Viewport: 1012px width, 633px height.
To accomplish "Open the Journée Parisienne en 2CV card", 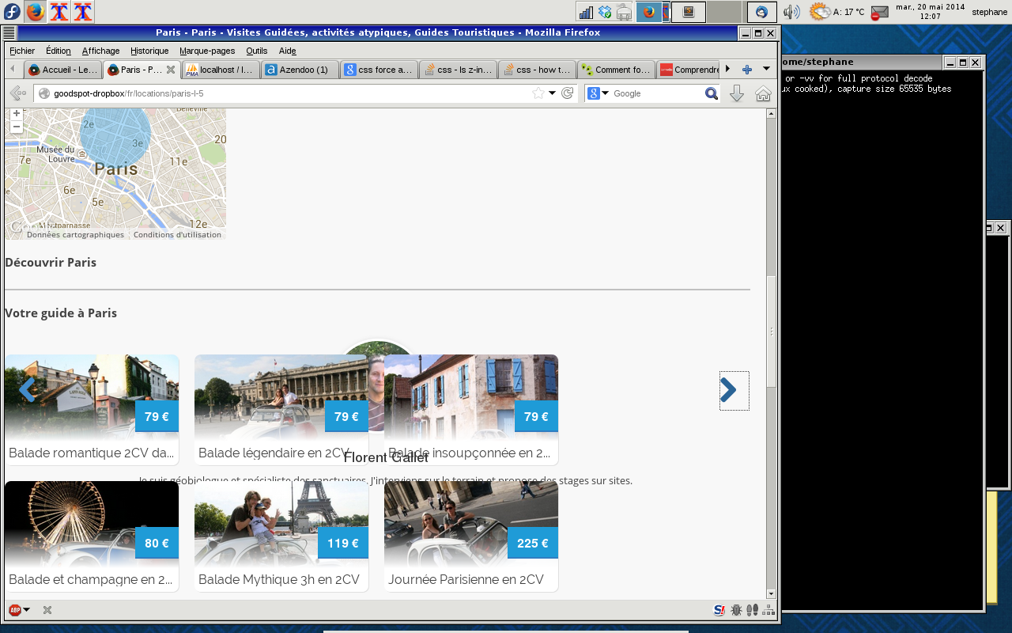I will (471, 536).
